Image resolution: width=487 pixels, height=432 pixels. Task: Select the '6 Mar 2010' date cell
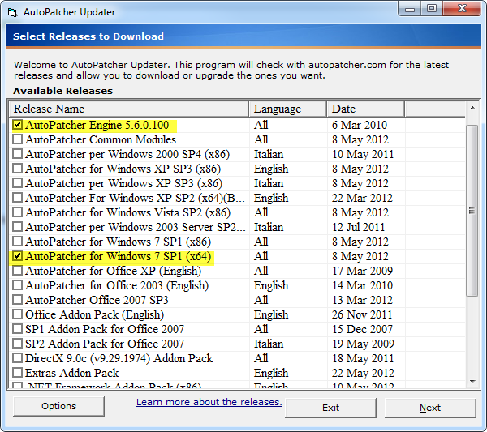coord(360,125)
